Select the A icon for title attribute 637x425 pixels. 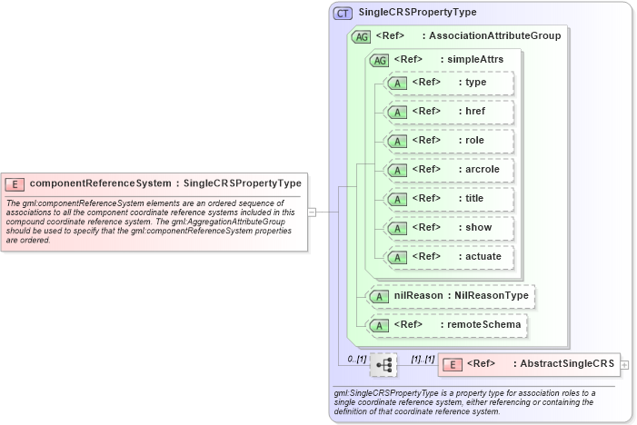point(397,200)
